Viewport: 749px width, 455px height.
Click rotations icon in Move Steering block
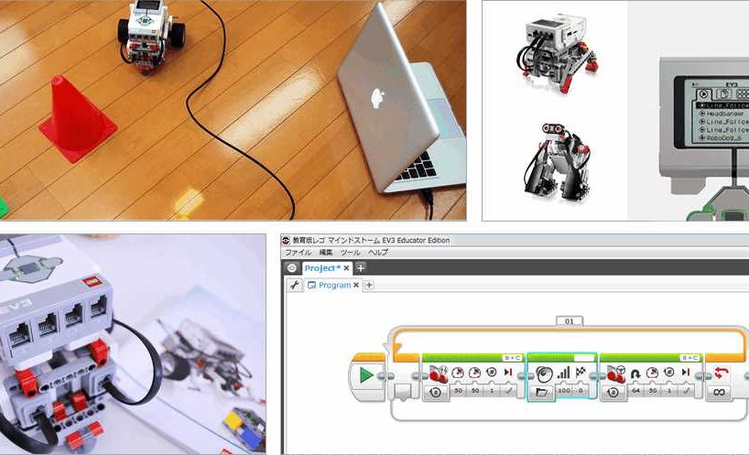pos(668,372)
